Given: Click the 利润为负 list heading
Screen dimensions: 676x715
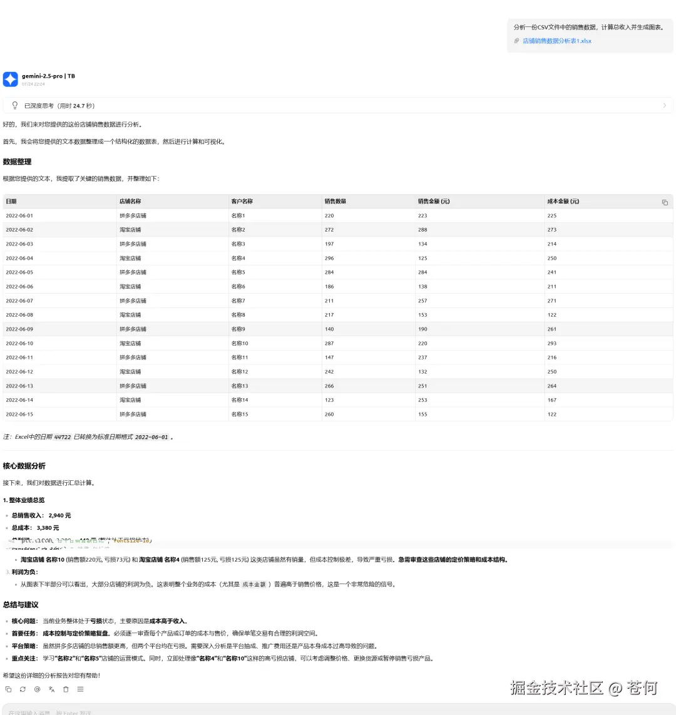Looking at the screenshot, I should click(x=24, y=572).
